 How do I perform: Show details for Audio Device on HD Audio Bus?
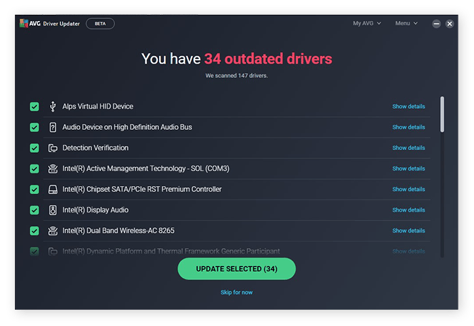point(409,127)
